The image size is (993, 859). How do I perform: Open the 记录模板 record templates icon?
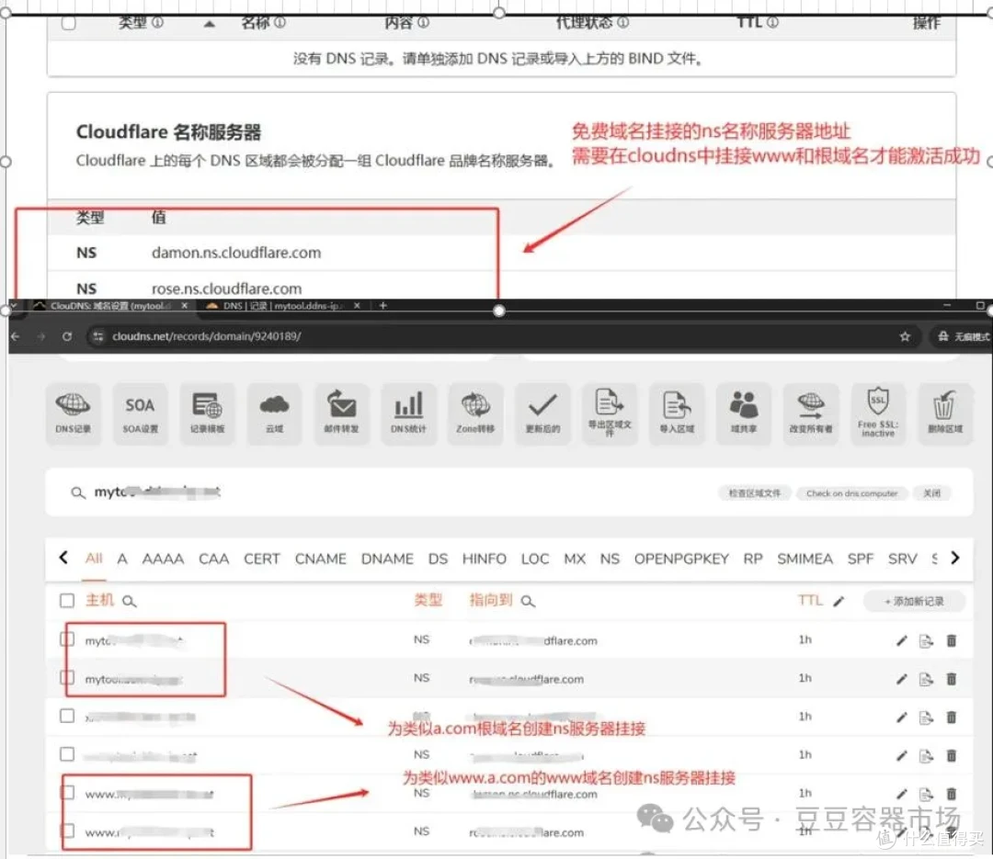[x=207, y=413]
